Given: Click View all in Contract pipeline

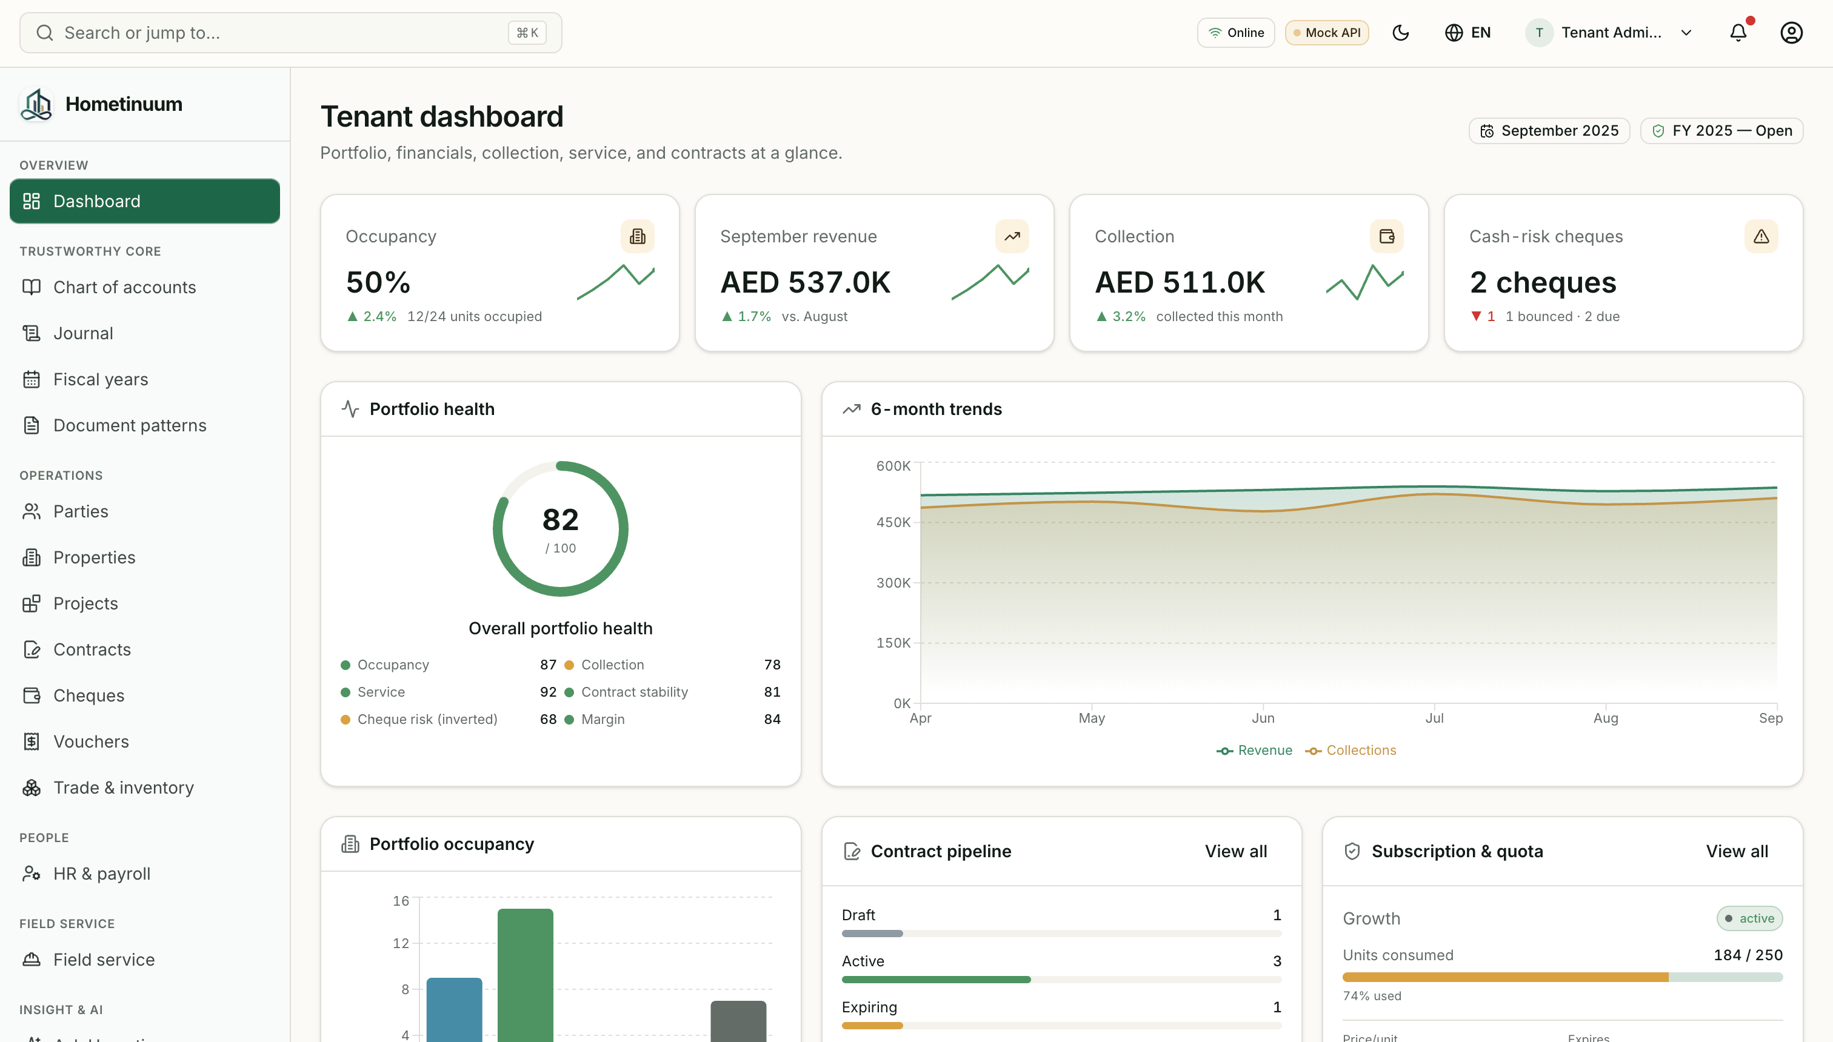Looking at the screenshot, I should [x=1236, y=852].
